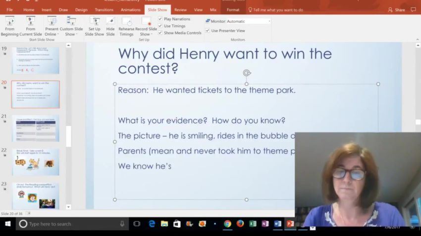Open the File tab

[x=9, y=10]
